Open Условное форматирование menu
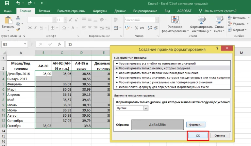Image resolution: width=251 pixels, height=146 pixels. (175, 24)
